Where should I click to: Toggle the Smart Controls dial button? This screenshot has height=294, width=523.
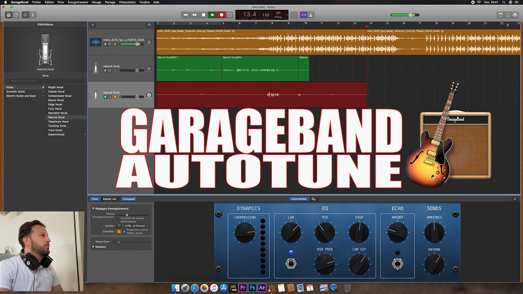click(x=25, y=15)
